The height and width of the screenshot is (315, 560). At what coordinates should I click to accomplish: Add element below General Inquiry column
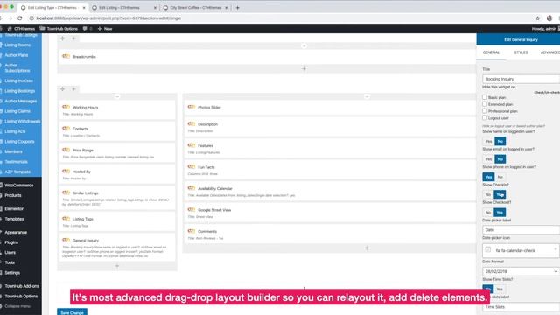point(117,266)
